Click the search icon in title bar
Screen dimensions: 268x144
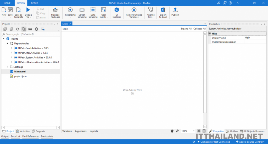click(x=219, y=3)
